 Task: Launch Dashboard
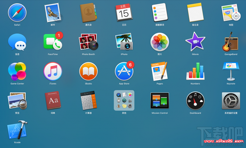(195, 101)
